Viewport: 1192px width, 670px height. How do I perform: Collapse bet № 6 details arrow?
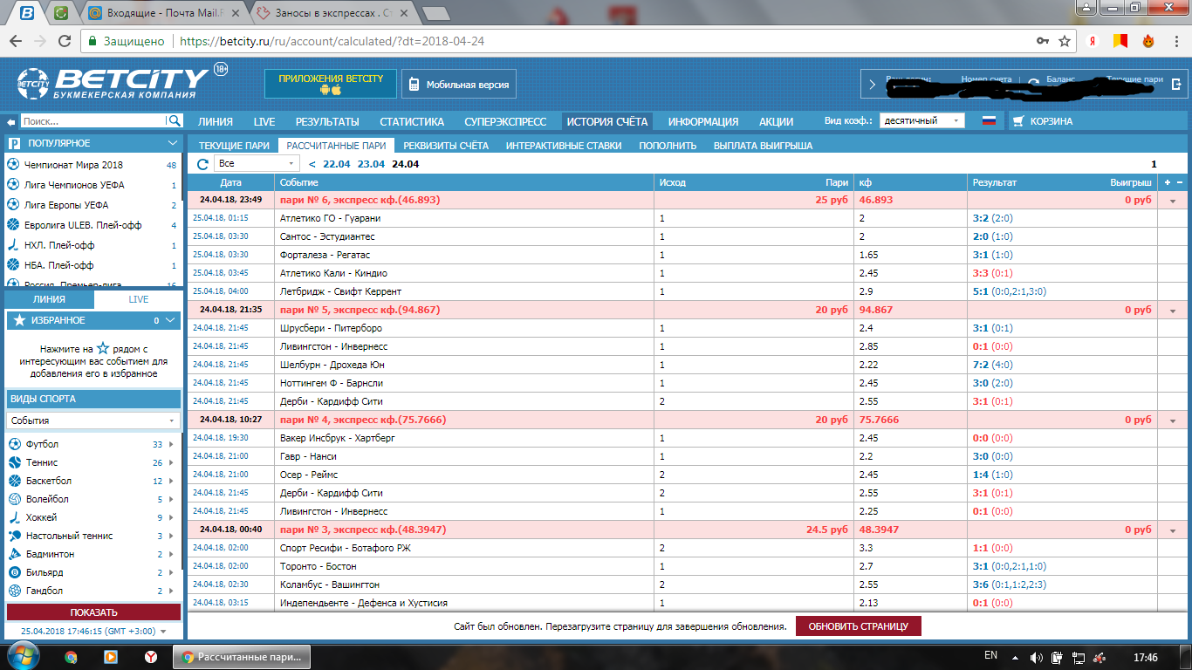pos(1173,201)
